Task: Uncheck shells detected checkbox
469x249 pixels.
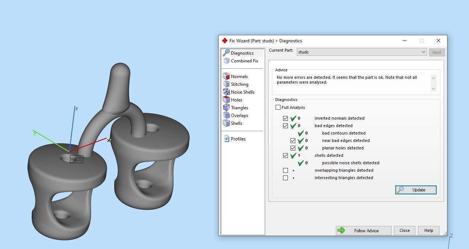Action: pos(285,155)
